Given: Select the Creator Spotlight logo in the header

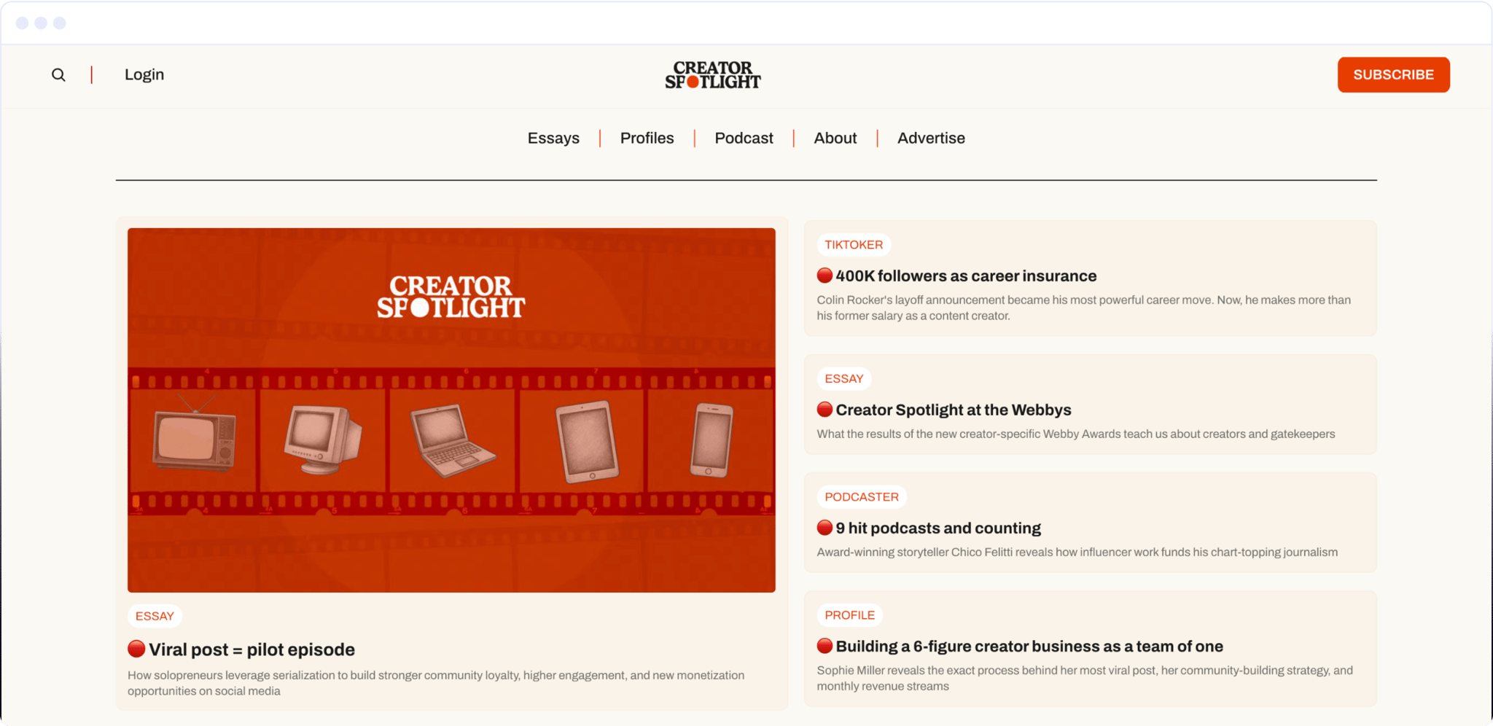Looking at the screenshot, I should tap(714, 74).
